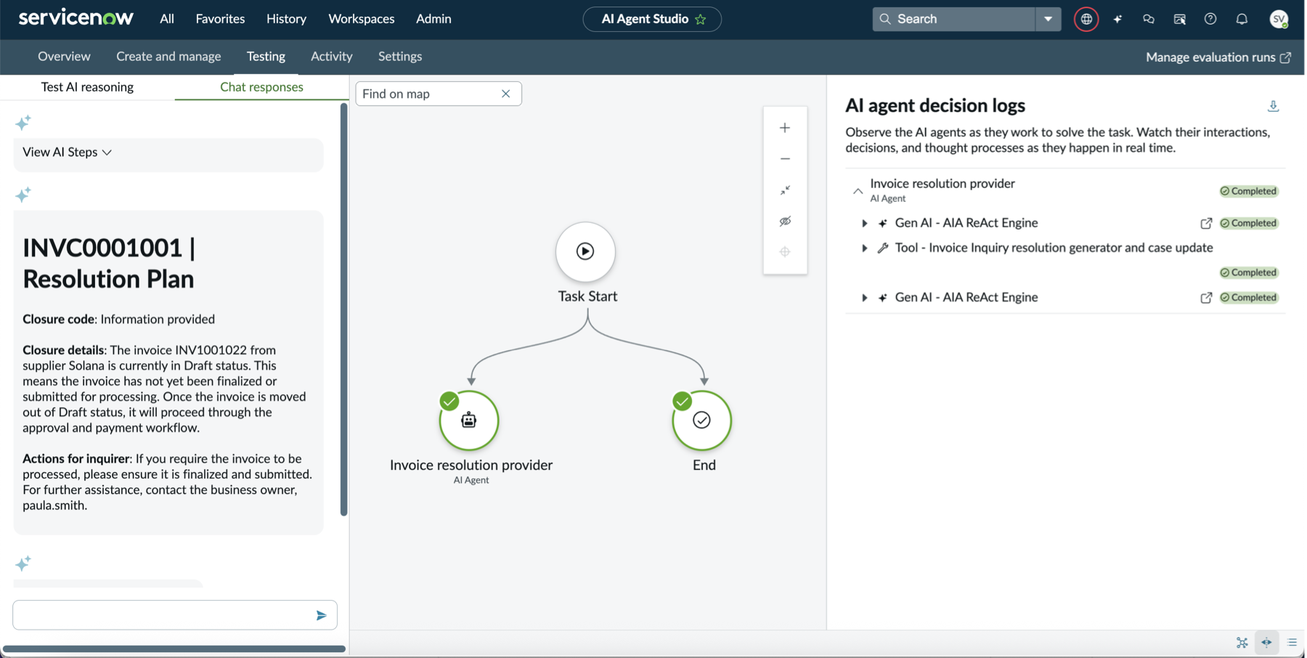Click the ServiceNow logo
This screenshot has height=658, width=1307.
point(76,18)
